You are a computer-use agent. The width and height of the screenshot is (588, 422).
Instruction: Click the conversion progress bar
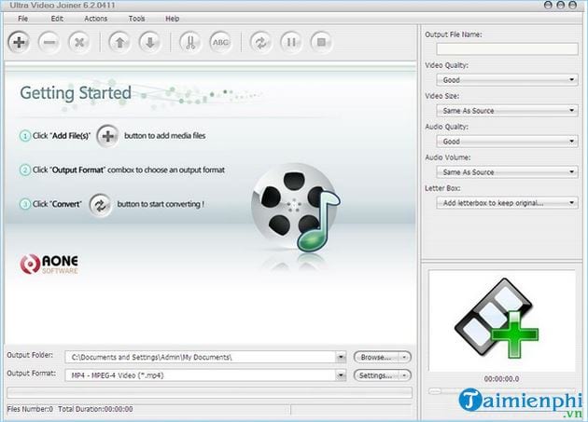[x=210, y=392]
